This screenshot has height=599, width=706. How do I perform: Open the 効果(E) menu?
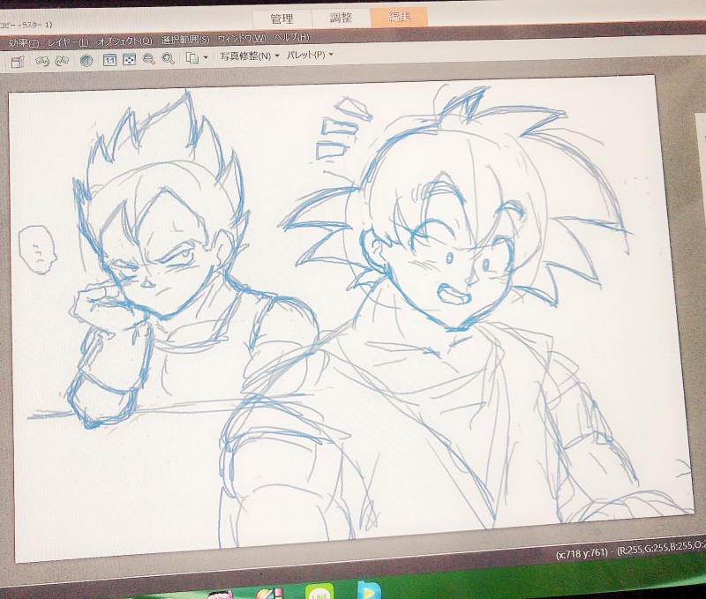pyautogui.click(x=24, y=43)
